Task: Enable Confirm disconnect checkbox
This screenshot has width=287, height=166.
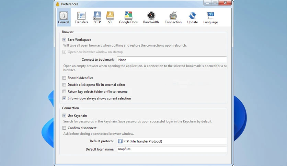Action: click(x=64, y=128)
